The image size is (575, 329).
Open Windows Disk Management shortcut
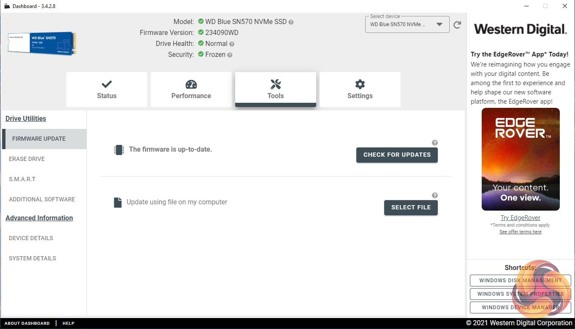(x=521, y=281)
